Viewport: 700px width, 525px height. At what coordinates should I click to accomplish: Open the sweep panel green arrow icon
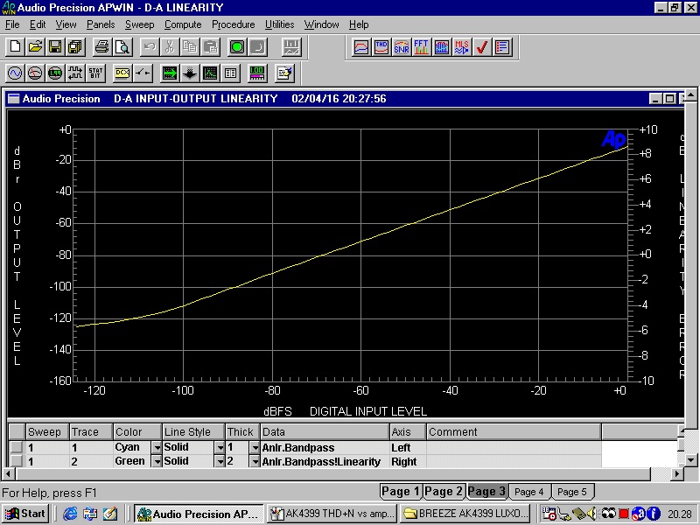point(170,73)
